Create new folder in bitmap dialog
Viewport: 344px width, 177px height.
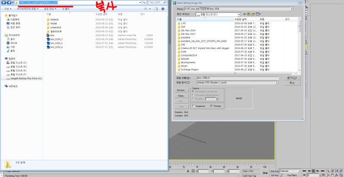(x=253, y=14)
